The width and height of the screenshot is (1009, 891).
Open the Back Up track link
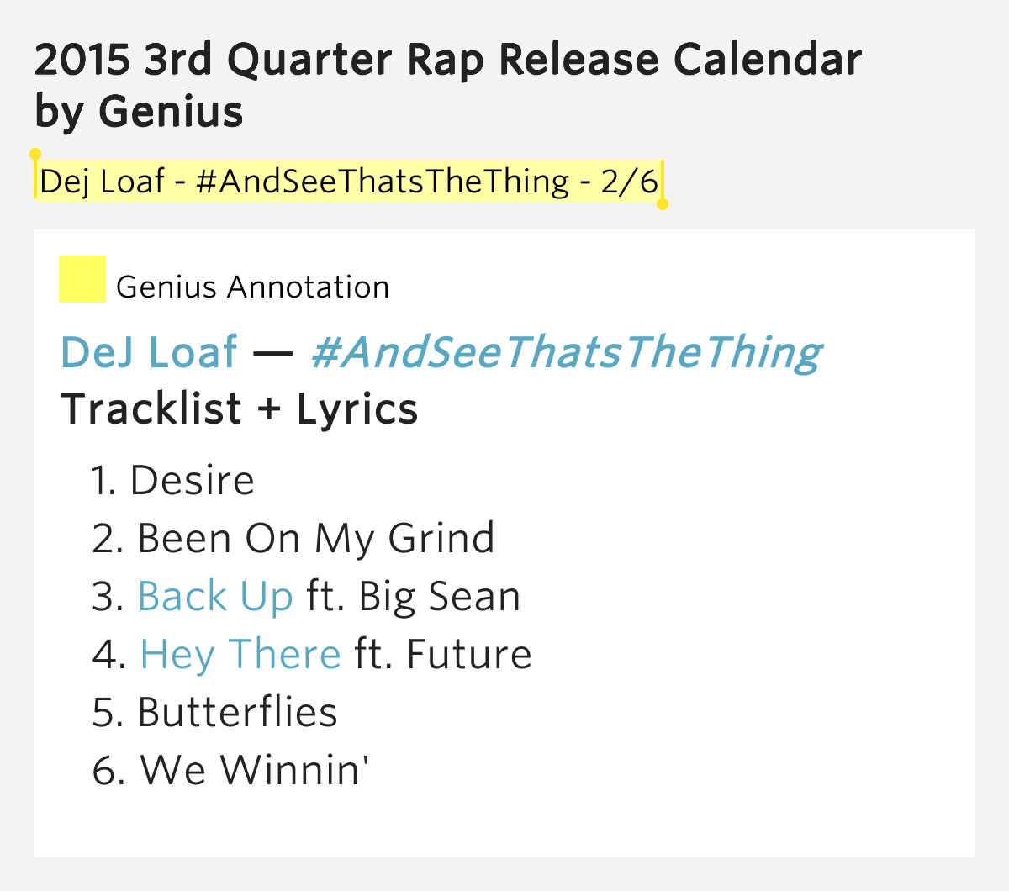[215, 596]
